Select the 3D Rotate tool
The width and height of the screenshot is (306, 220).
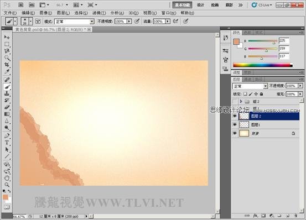[7, 164]
